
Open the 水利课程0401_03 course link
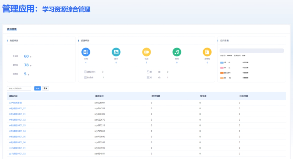pos(17,125)
